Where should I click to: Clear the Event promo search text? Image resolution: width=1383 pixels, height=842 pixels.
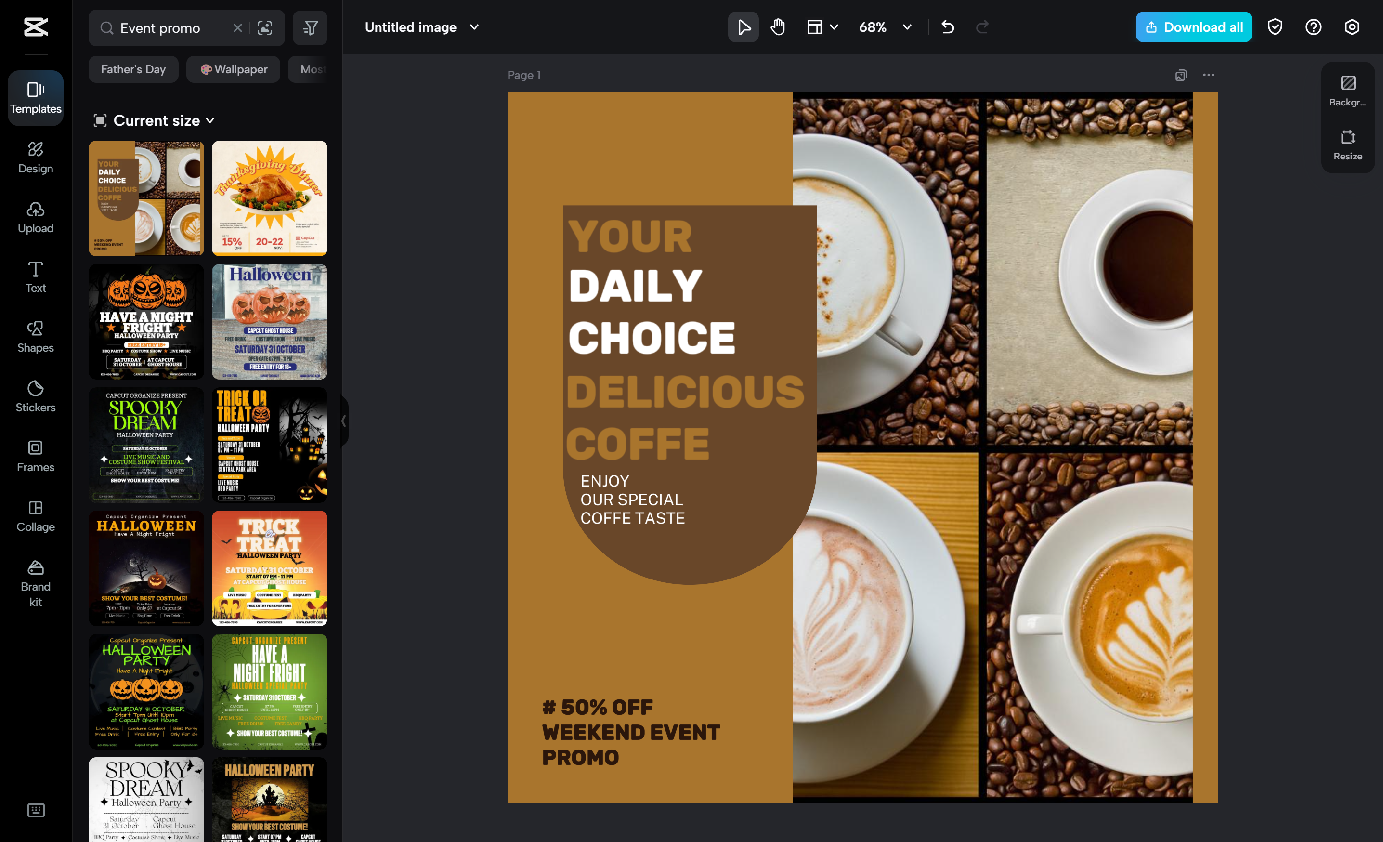point(237,28)
